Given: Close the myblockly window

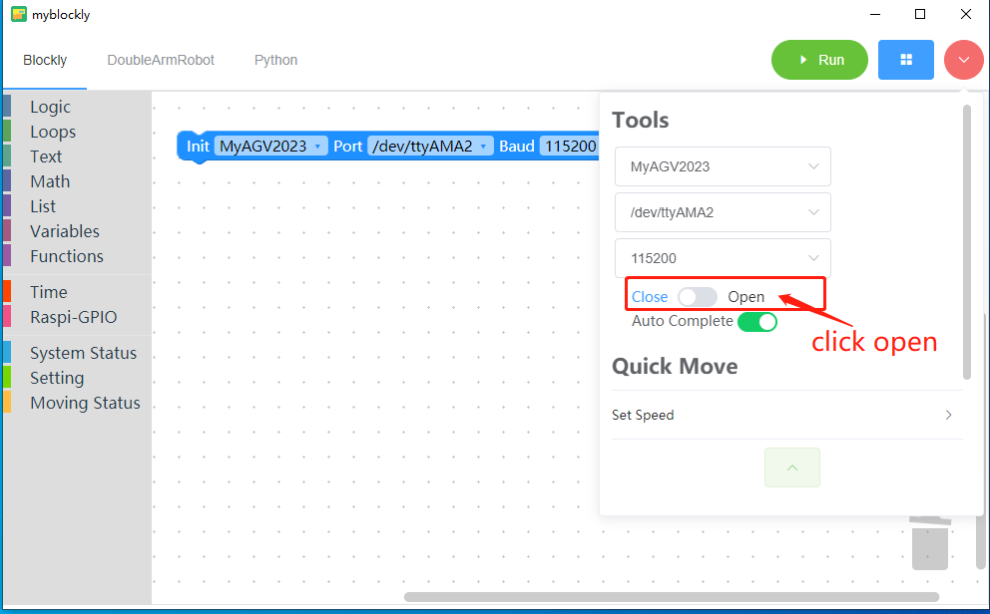Looking at the screenshot, I should pyautogui.click(x=965, y=14).
